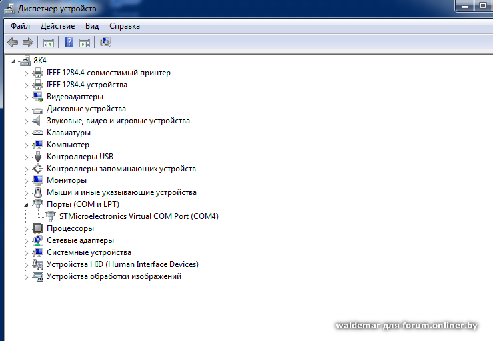The height and width of the screenshot is (341, 493).
Task: Click the Системные устройства icon
Action: click(x=38, y=252)
